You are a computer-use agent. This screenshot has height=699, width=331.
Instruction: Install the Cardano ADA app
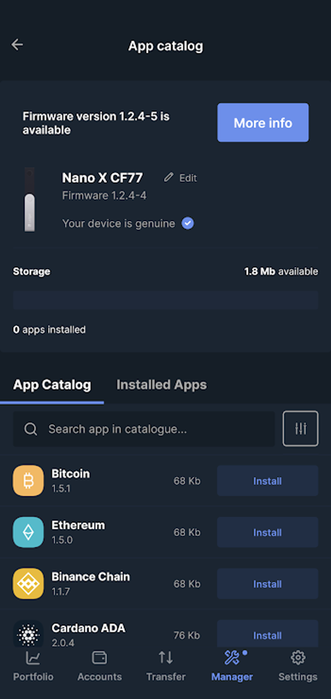[x=267, y=635]
